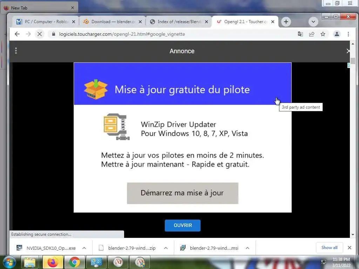Screen dimensions: 359x269
Task: Click the gauge with shield taskbar icon
Action: click(140, 262)
